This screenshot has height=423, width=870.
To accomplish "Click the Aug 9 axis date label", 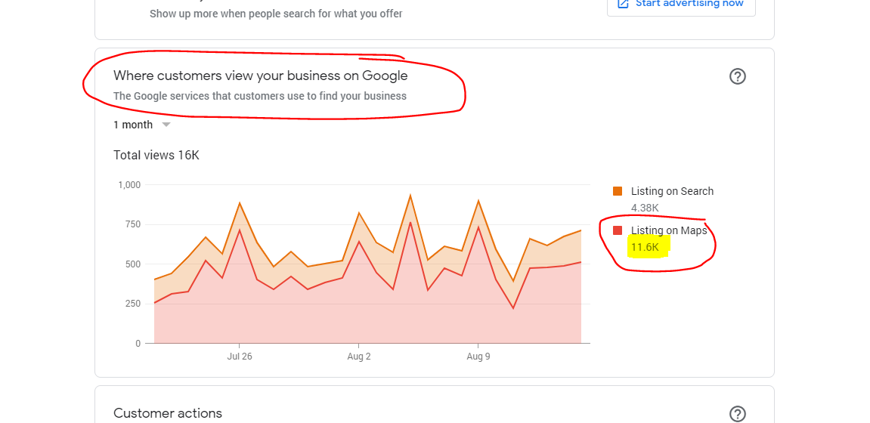I will (x=478, y=357).
